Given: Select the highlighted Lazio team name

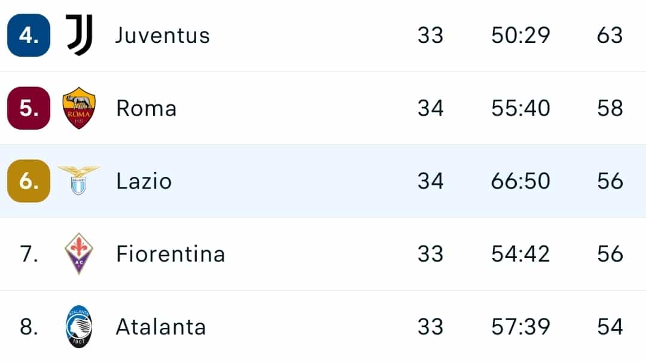Looking at the screenshot, I should coord(144,181).
